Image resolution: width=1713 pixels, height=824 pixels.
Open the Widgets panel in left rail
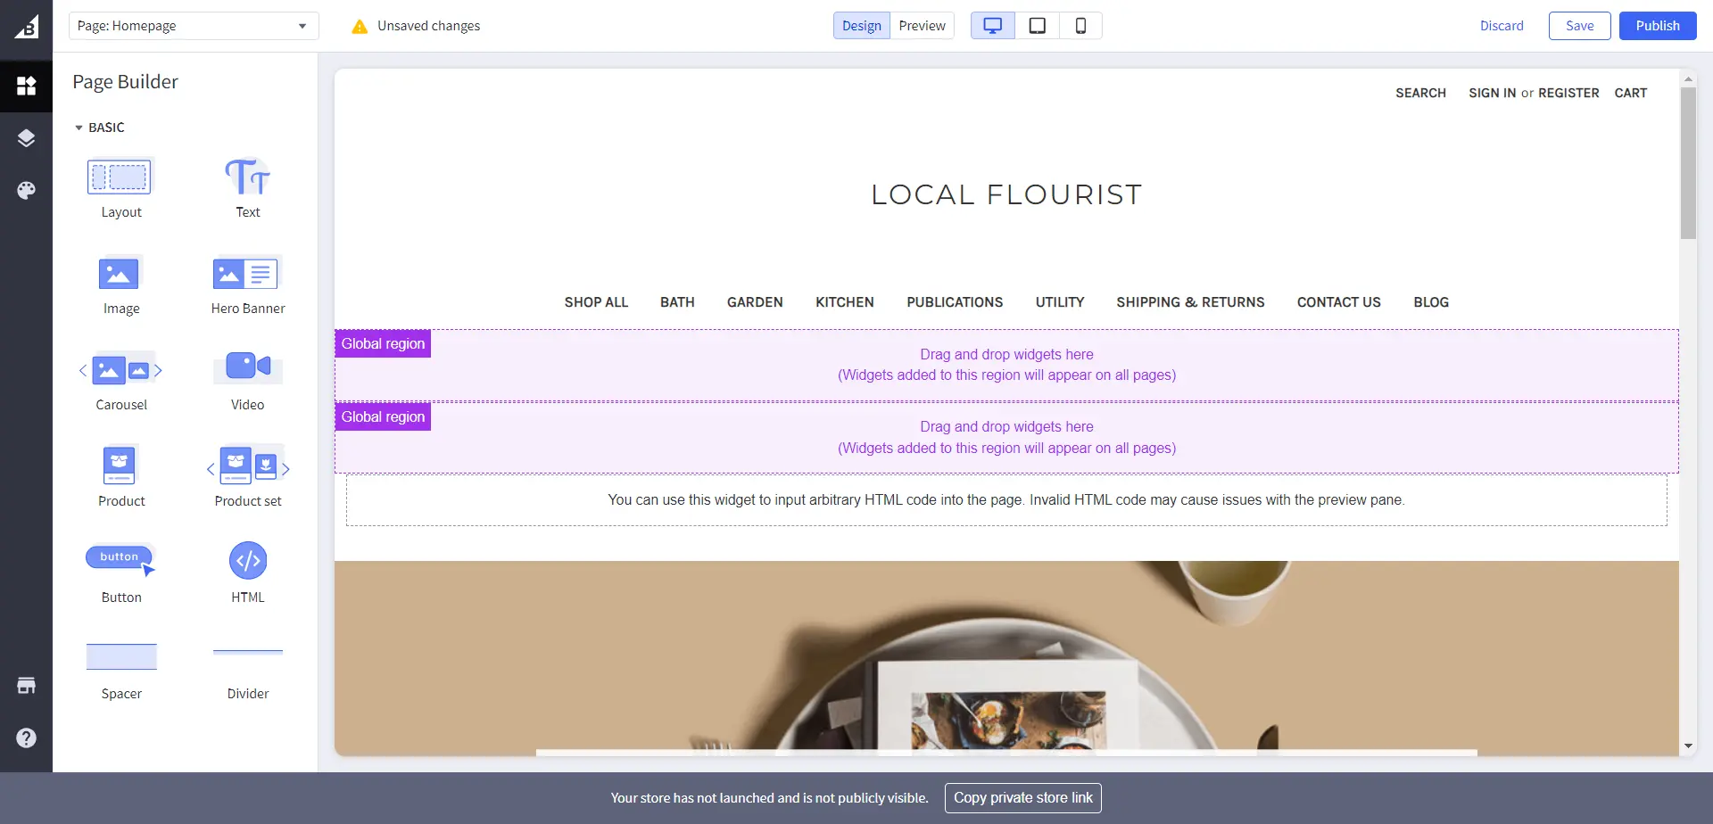click(x=26, y=86)
